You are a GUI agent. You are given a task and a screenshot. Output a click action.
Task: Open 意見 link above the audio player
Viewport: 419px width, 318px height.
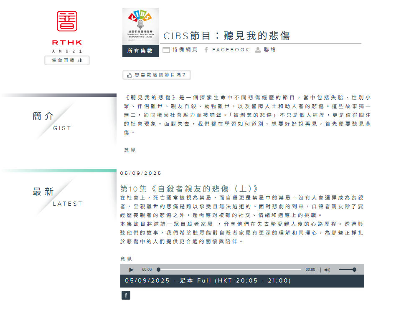pos(126,259)
